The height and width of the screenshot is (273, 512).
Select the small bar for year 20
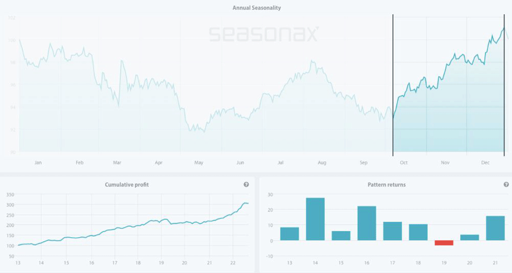coord(469,237)
